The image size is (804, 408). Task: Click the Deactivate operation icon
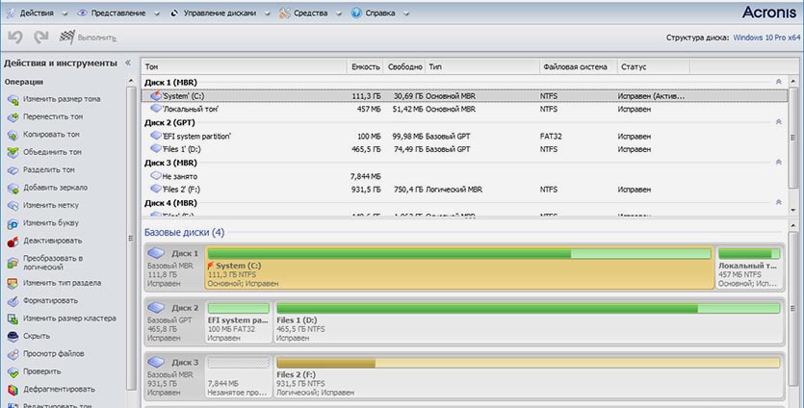tap(13, 241)
